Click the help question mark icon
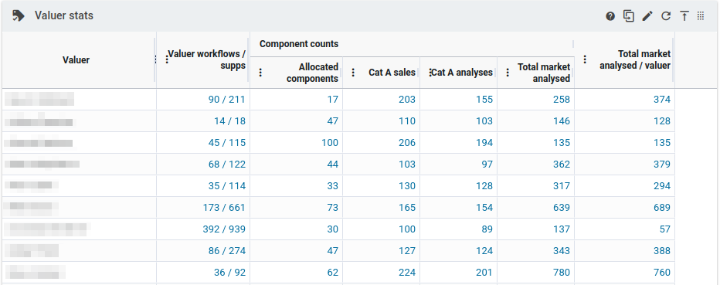The height and width of the screenshot is (285, 720). (610, 16)
